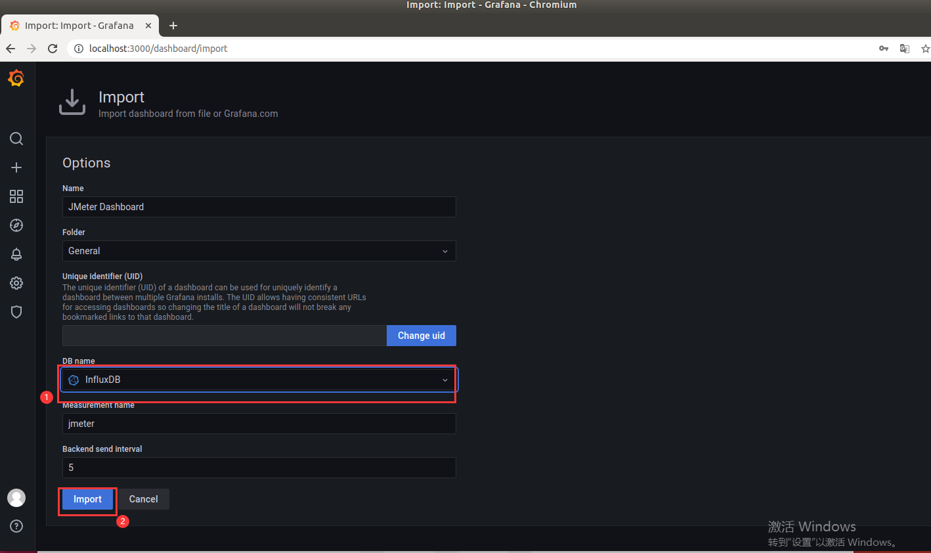Click the Change uid button
This screenshot has width=931, height=553.
coord(422,336)
